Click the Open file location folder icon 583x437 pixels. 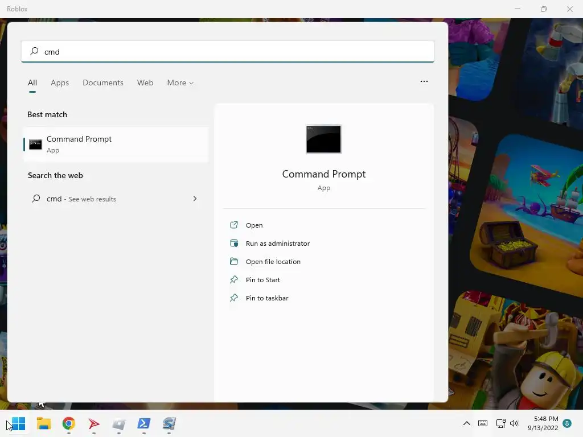pyautogui.click(x=234, y=261)
